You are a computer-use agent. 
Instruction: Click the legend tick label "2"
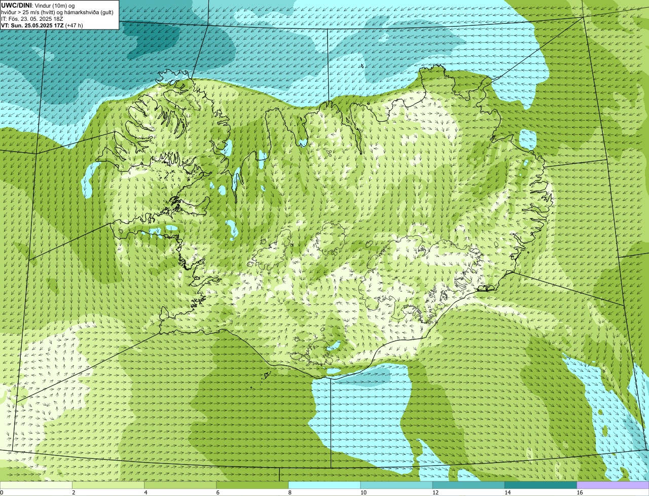[74, 492]
